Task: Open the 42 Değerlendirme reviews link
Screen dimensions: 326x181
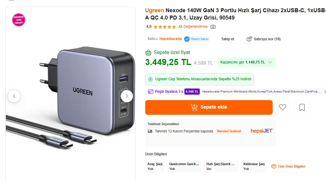Action: tap(193, 27)
